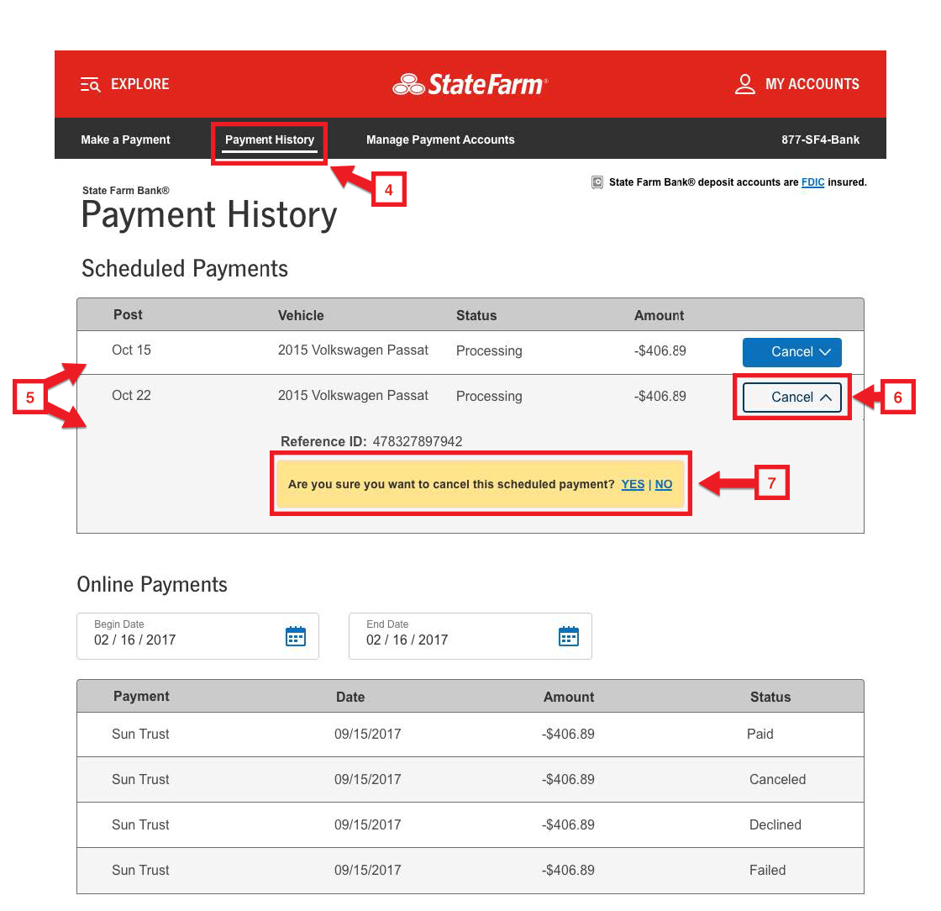Click the -$406.89 amount in Canceled row

click(x=568, y=780)
